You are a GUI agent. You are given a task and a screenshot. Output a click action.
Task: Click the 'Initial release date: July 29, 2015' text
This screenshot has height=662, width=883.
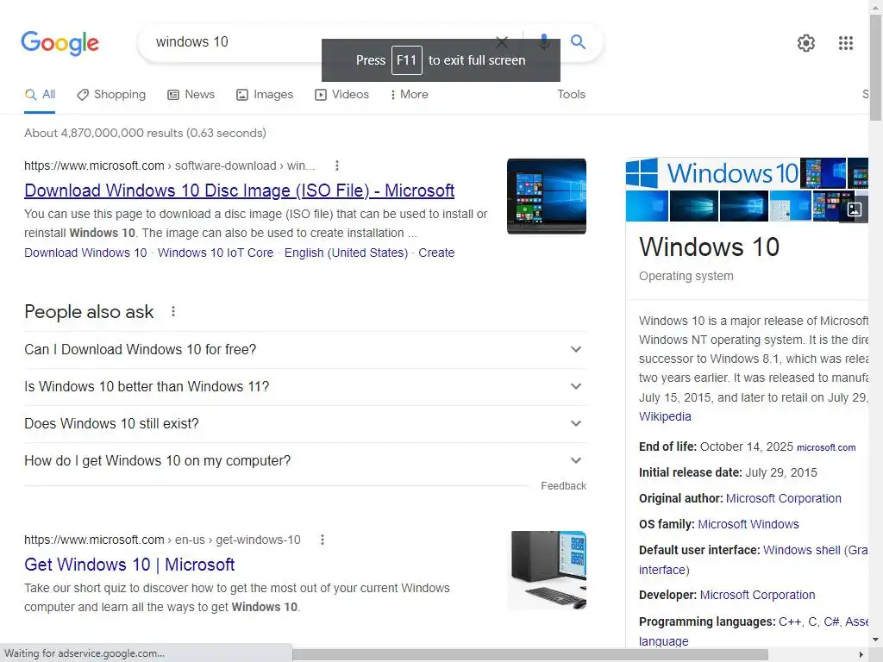pos(728,472)
